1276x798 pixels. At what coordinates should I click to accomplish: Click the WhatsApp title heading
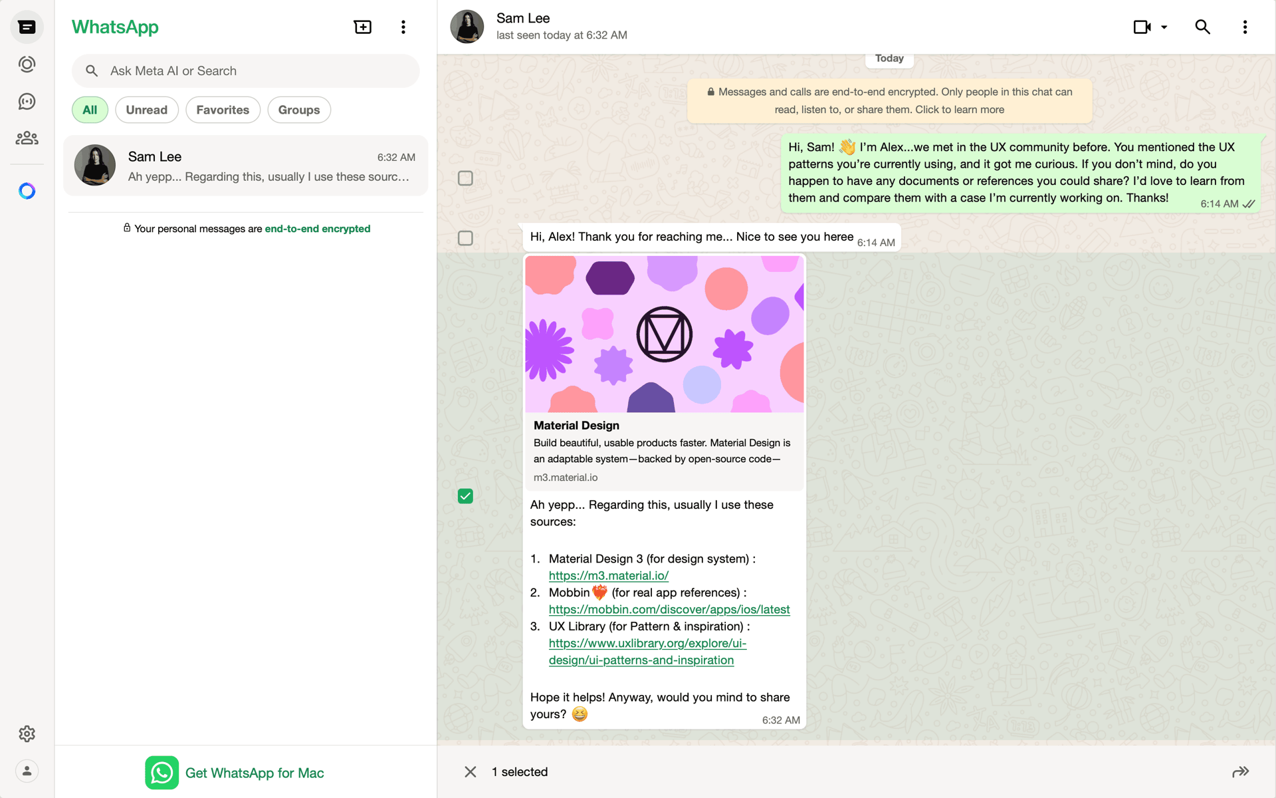(x=115, y=27)
